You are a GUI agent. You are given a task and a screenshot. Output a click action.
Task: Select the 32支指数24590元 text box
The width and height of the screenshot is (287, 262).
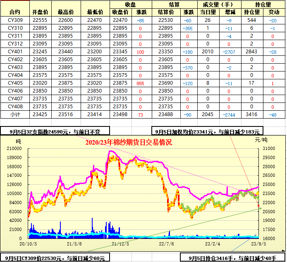click(x=55, y=131)
